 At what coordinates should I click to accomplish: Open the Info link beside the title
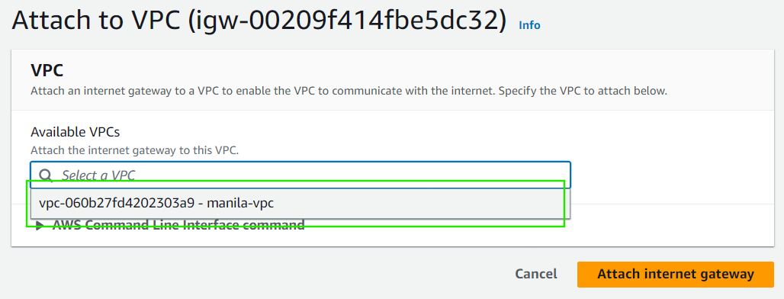coord(529,25)
